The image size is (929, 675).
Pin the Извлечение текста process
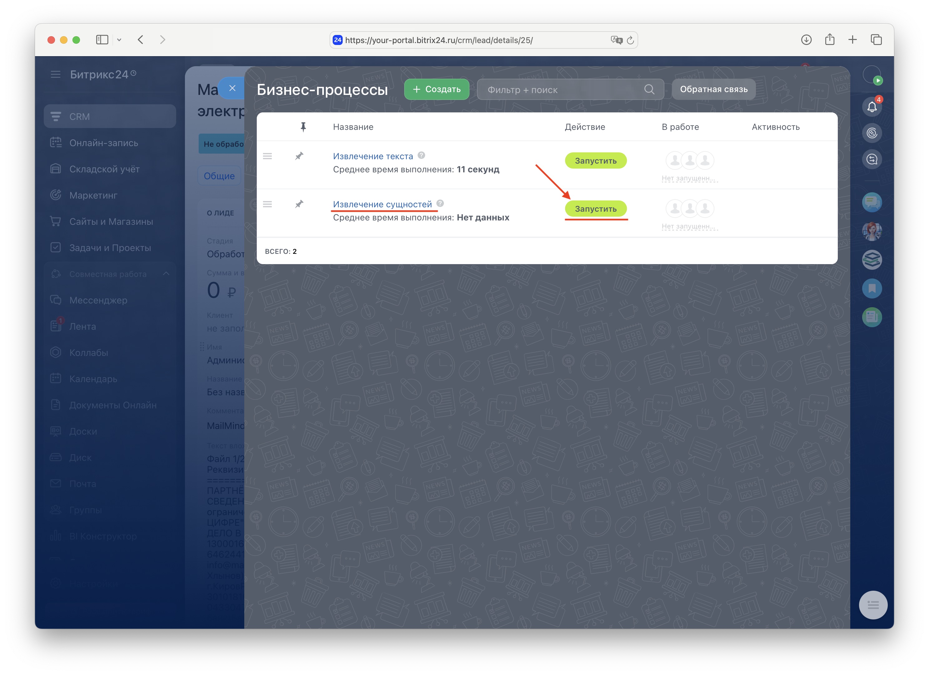[x=299, y=156]
